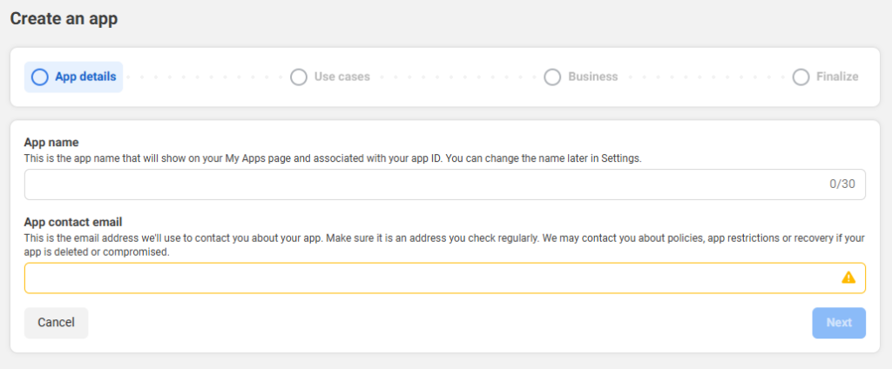The width and height of the screenshot is (892, 369).
Task: Jump to the Finalize step label
Action: point(837,77)
